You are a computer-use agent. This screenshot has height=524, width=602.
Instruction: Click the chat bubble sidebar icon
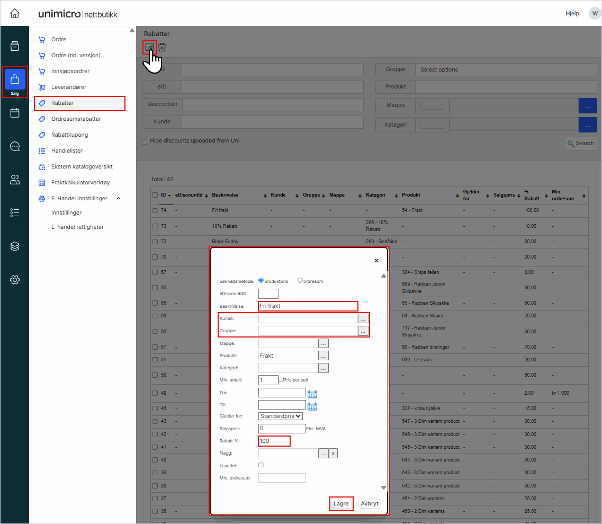tap(15, 146)
